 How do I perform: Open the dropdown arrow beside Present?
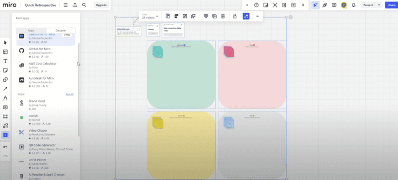378,5
